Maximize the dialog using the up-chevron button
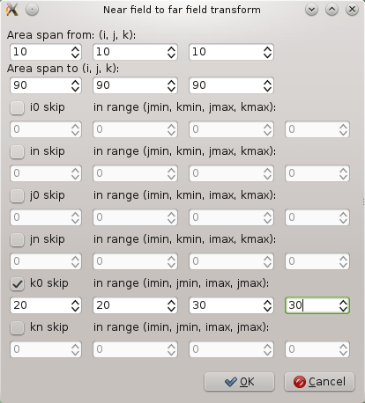 331,10
